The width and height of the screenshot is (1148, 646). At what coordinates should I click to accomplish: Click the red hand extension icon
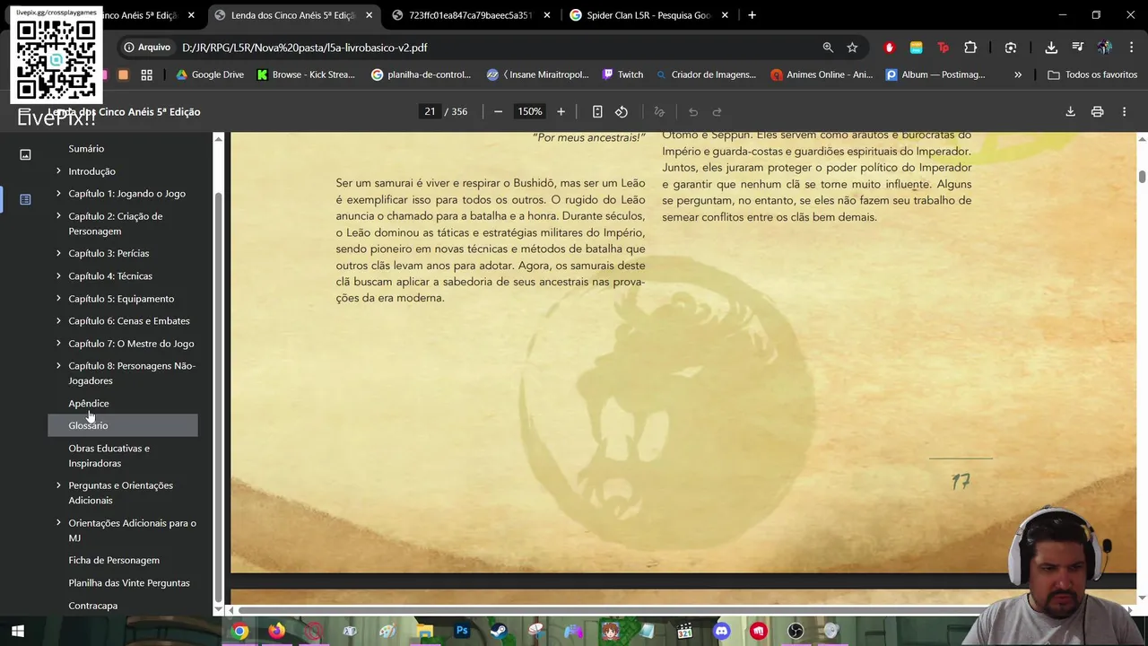tap(890, 48)
